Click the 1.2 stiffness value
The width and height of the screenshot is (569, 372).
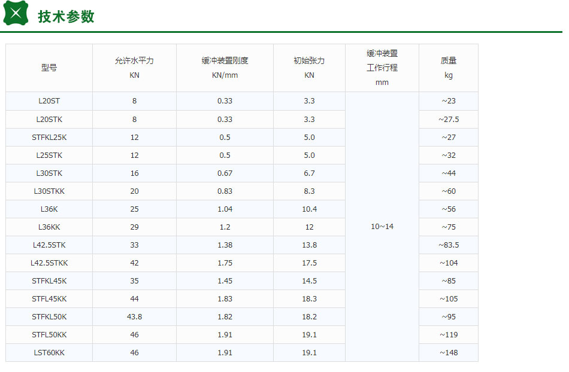click(225, 227)
